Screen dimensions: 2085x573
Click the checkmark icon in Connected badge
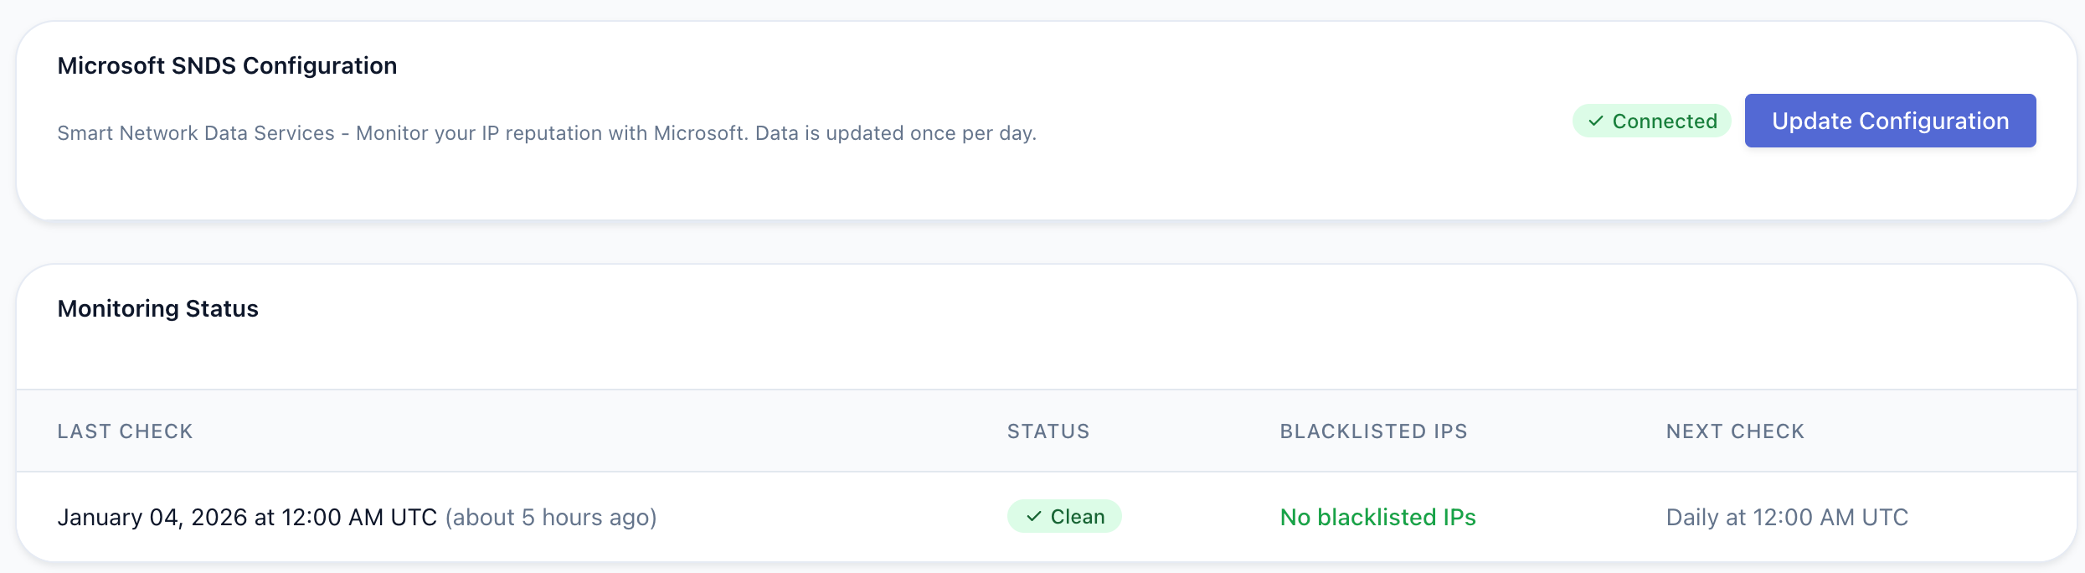pyautogui.click(x=1596, y=121)
